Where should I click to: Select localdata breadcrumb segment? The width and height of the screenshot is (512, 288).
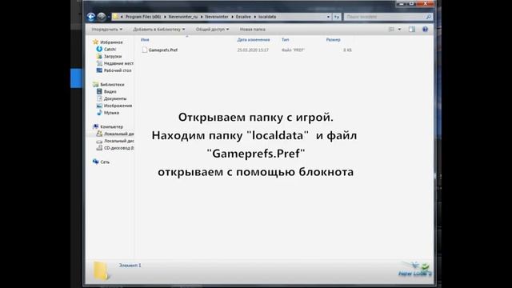coord(267,17)
